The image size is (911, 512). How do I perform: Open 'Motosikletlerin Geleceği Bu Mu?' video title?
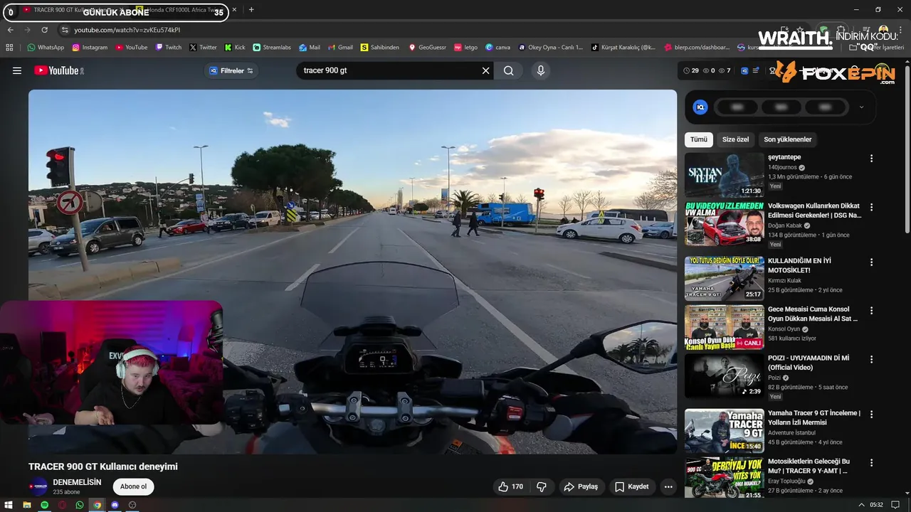(809, 466)
